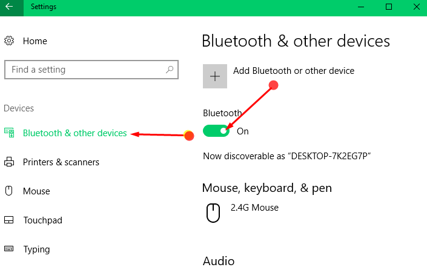Click the Home gear icon
427x270 pixels.
(x=9, y=41)
